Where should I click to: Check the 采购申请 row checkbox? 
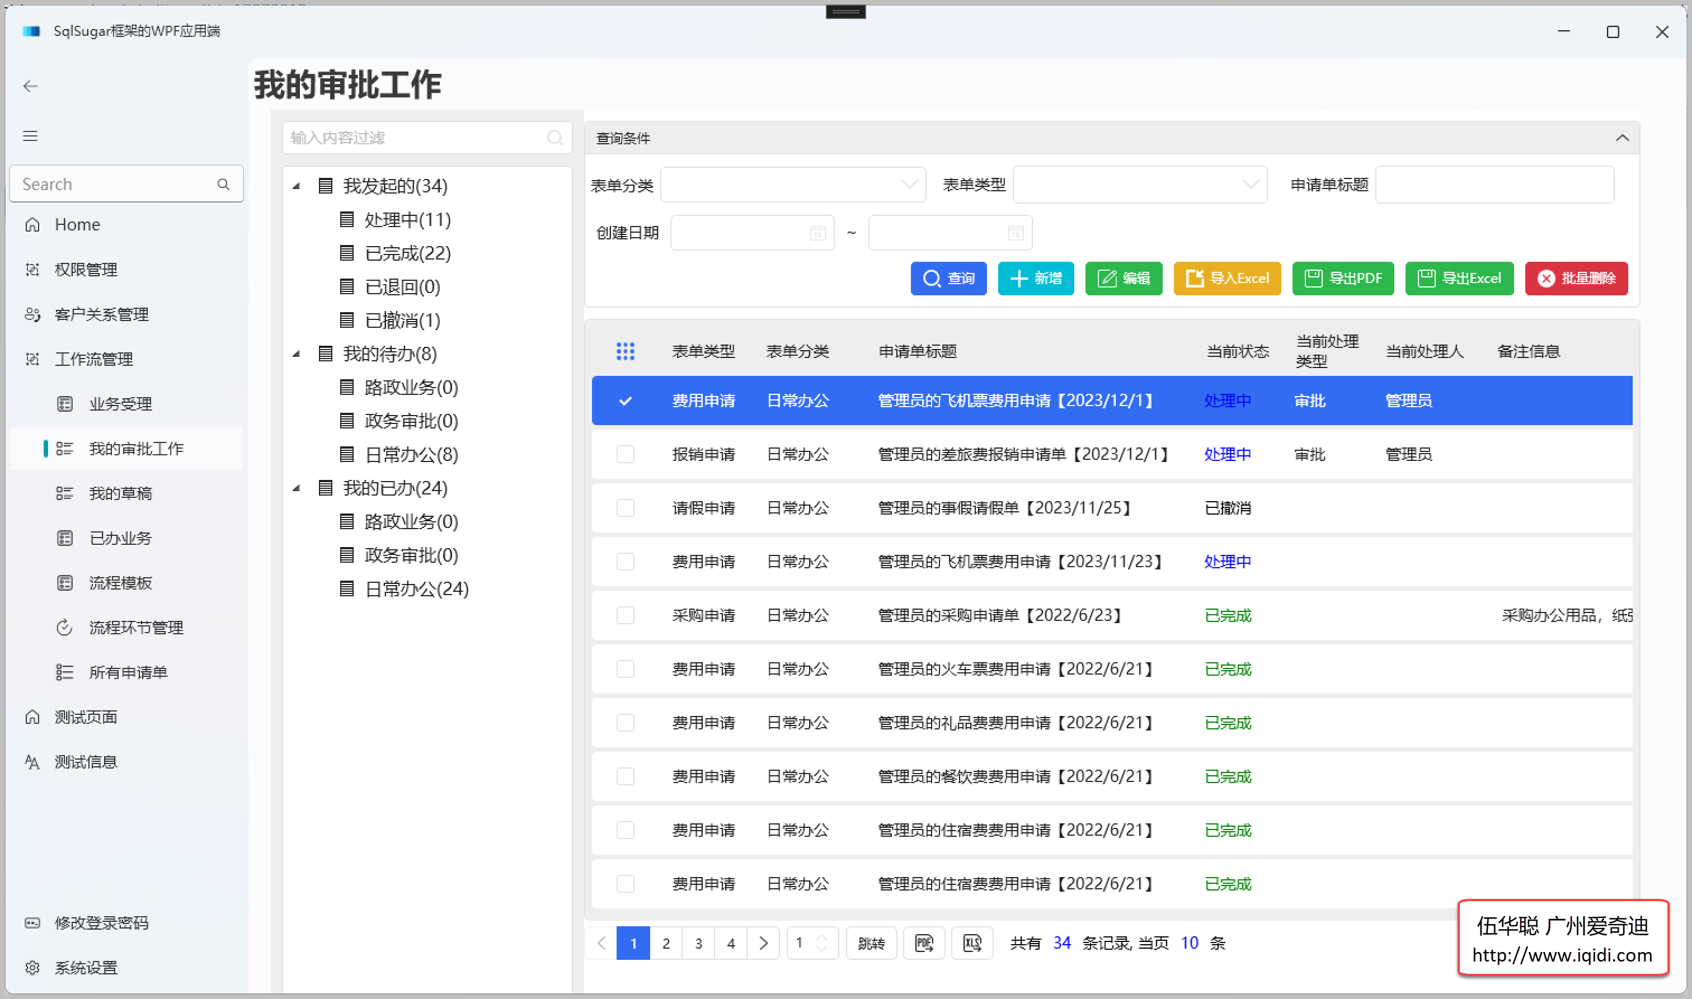coord(625,615)
